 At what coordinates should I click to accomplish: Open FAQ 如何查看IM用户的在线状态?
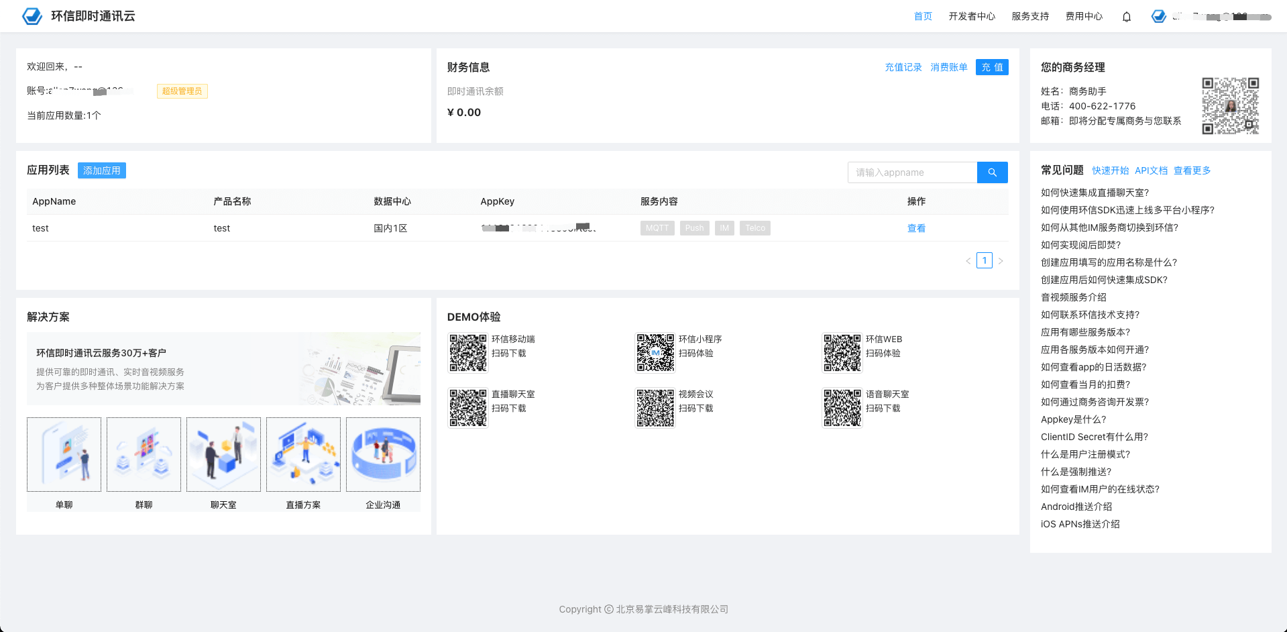(x=1100, y=489)
